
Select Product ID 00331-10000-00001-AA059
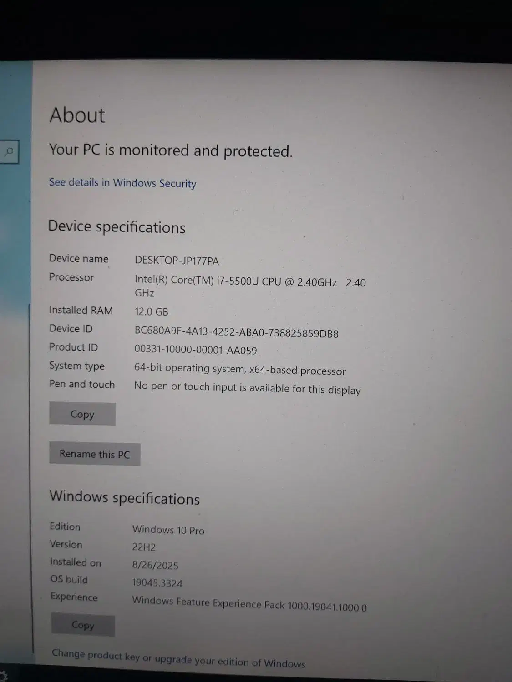click(x=195, y=350)
